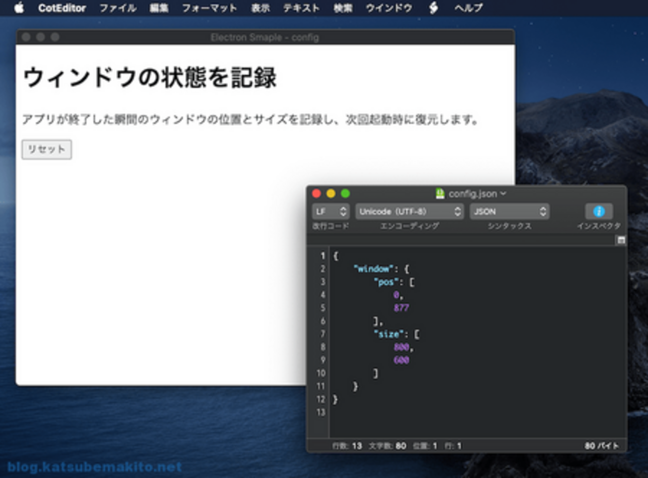Open the フォーマット menu
The height and width of the screenshot is (478, 648).
(x=209, y=8)
